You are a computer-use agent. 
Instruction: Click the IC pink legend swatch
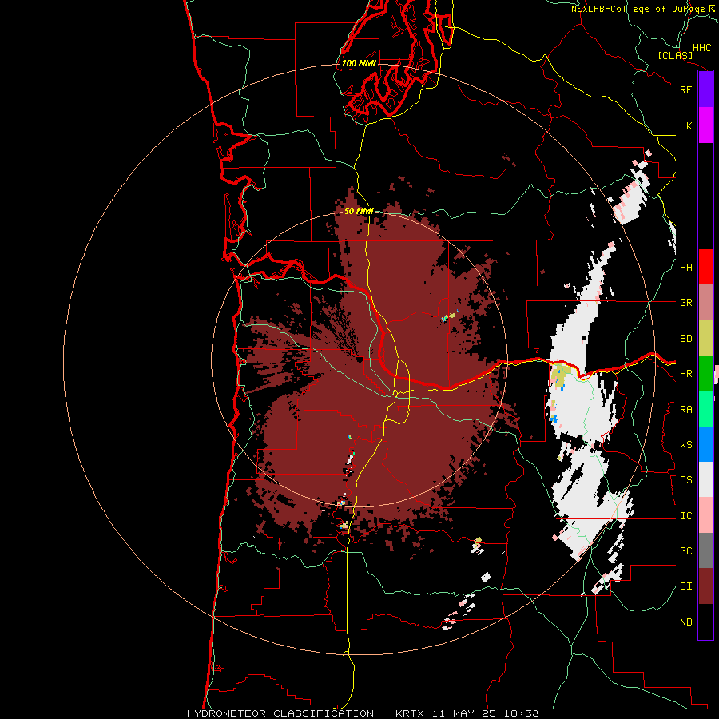point(705,515)
